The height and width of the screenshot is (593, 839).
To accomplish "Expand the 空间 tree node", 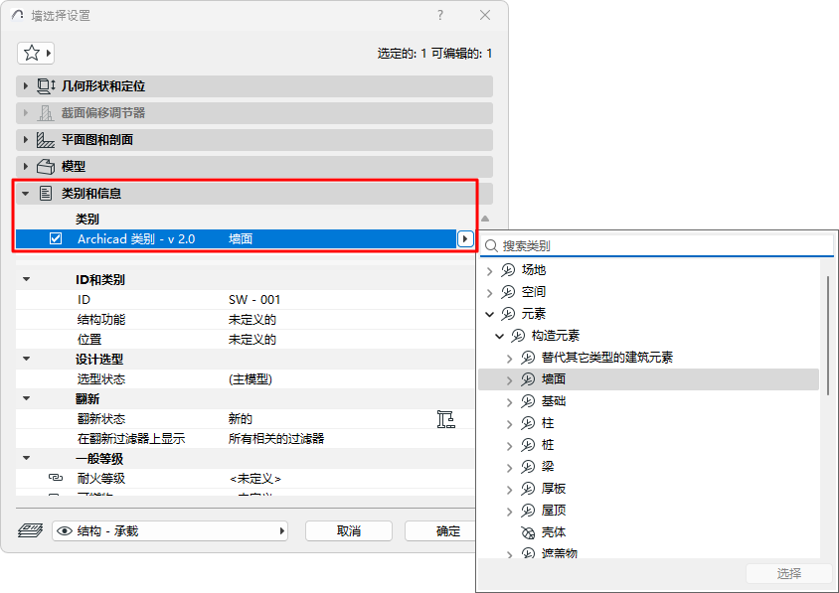I will pyautogui.click(x=490, y=293).
